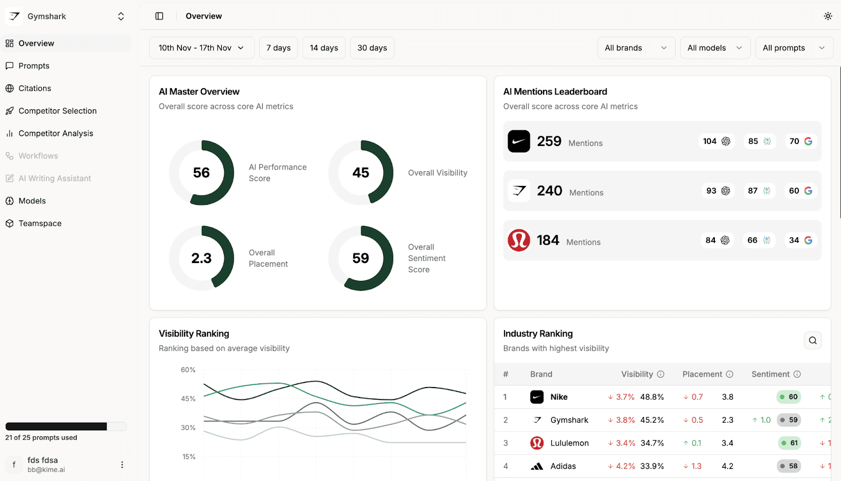Click Nike's 104 ChatGPT mentions badge
Viewport: 841px width, 481px height.
tap(717, 141)
